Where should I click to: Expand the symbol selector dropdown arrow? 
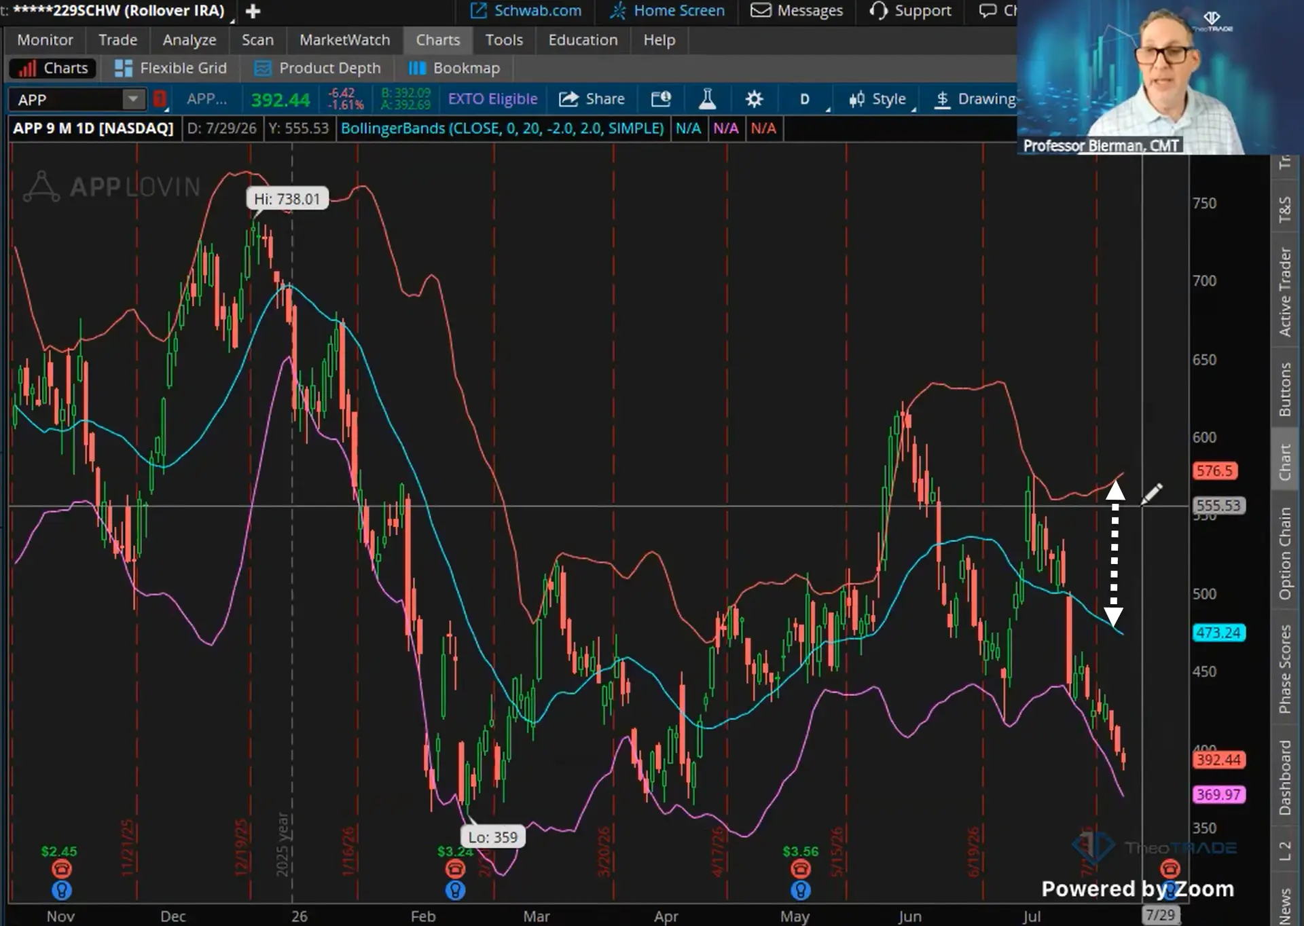pyautogui.click(x=134, y=100)
